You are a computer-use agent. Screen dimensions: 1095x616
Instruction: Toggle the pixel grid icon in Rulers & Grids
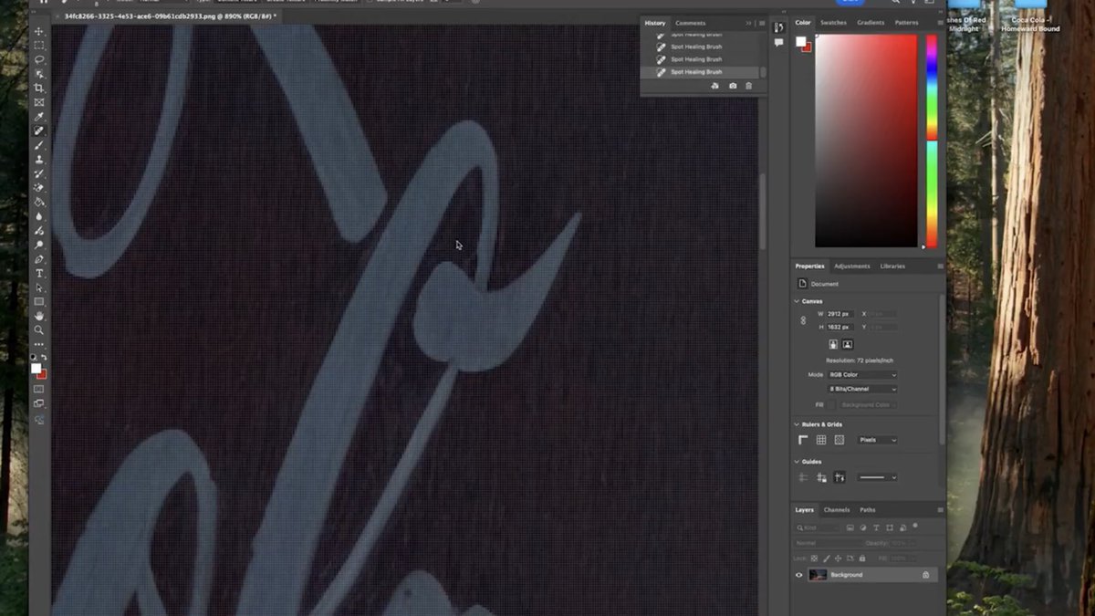click(839, 440)
